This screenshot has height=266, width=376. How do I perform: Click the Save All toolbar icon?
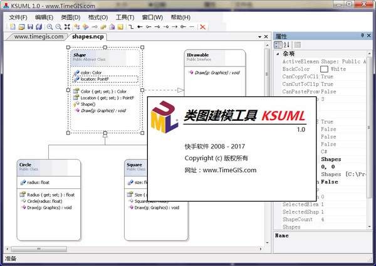point(39,27)
